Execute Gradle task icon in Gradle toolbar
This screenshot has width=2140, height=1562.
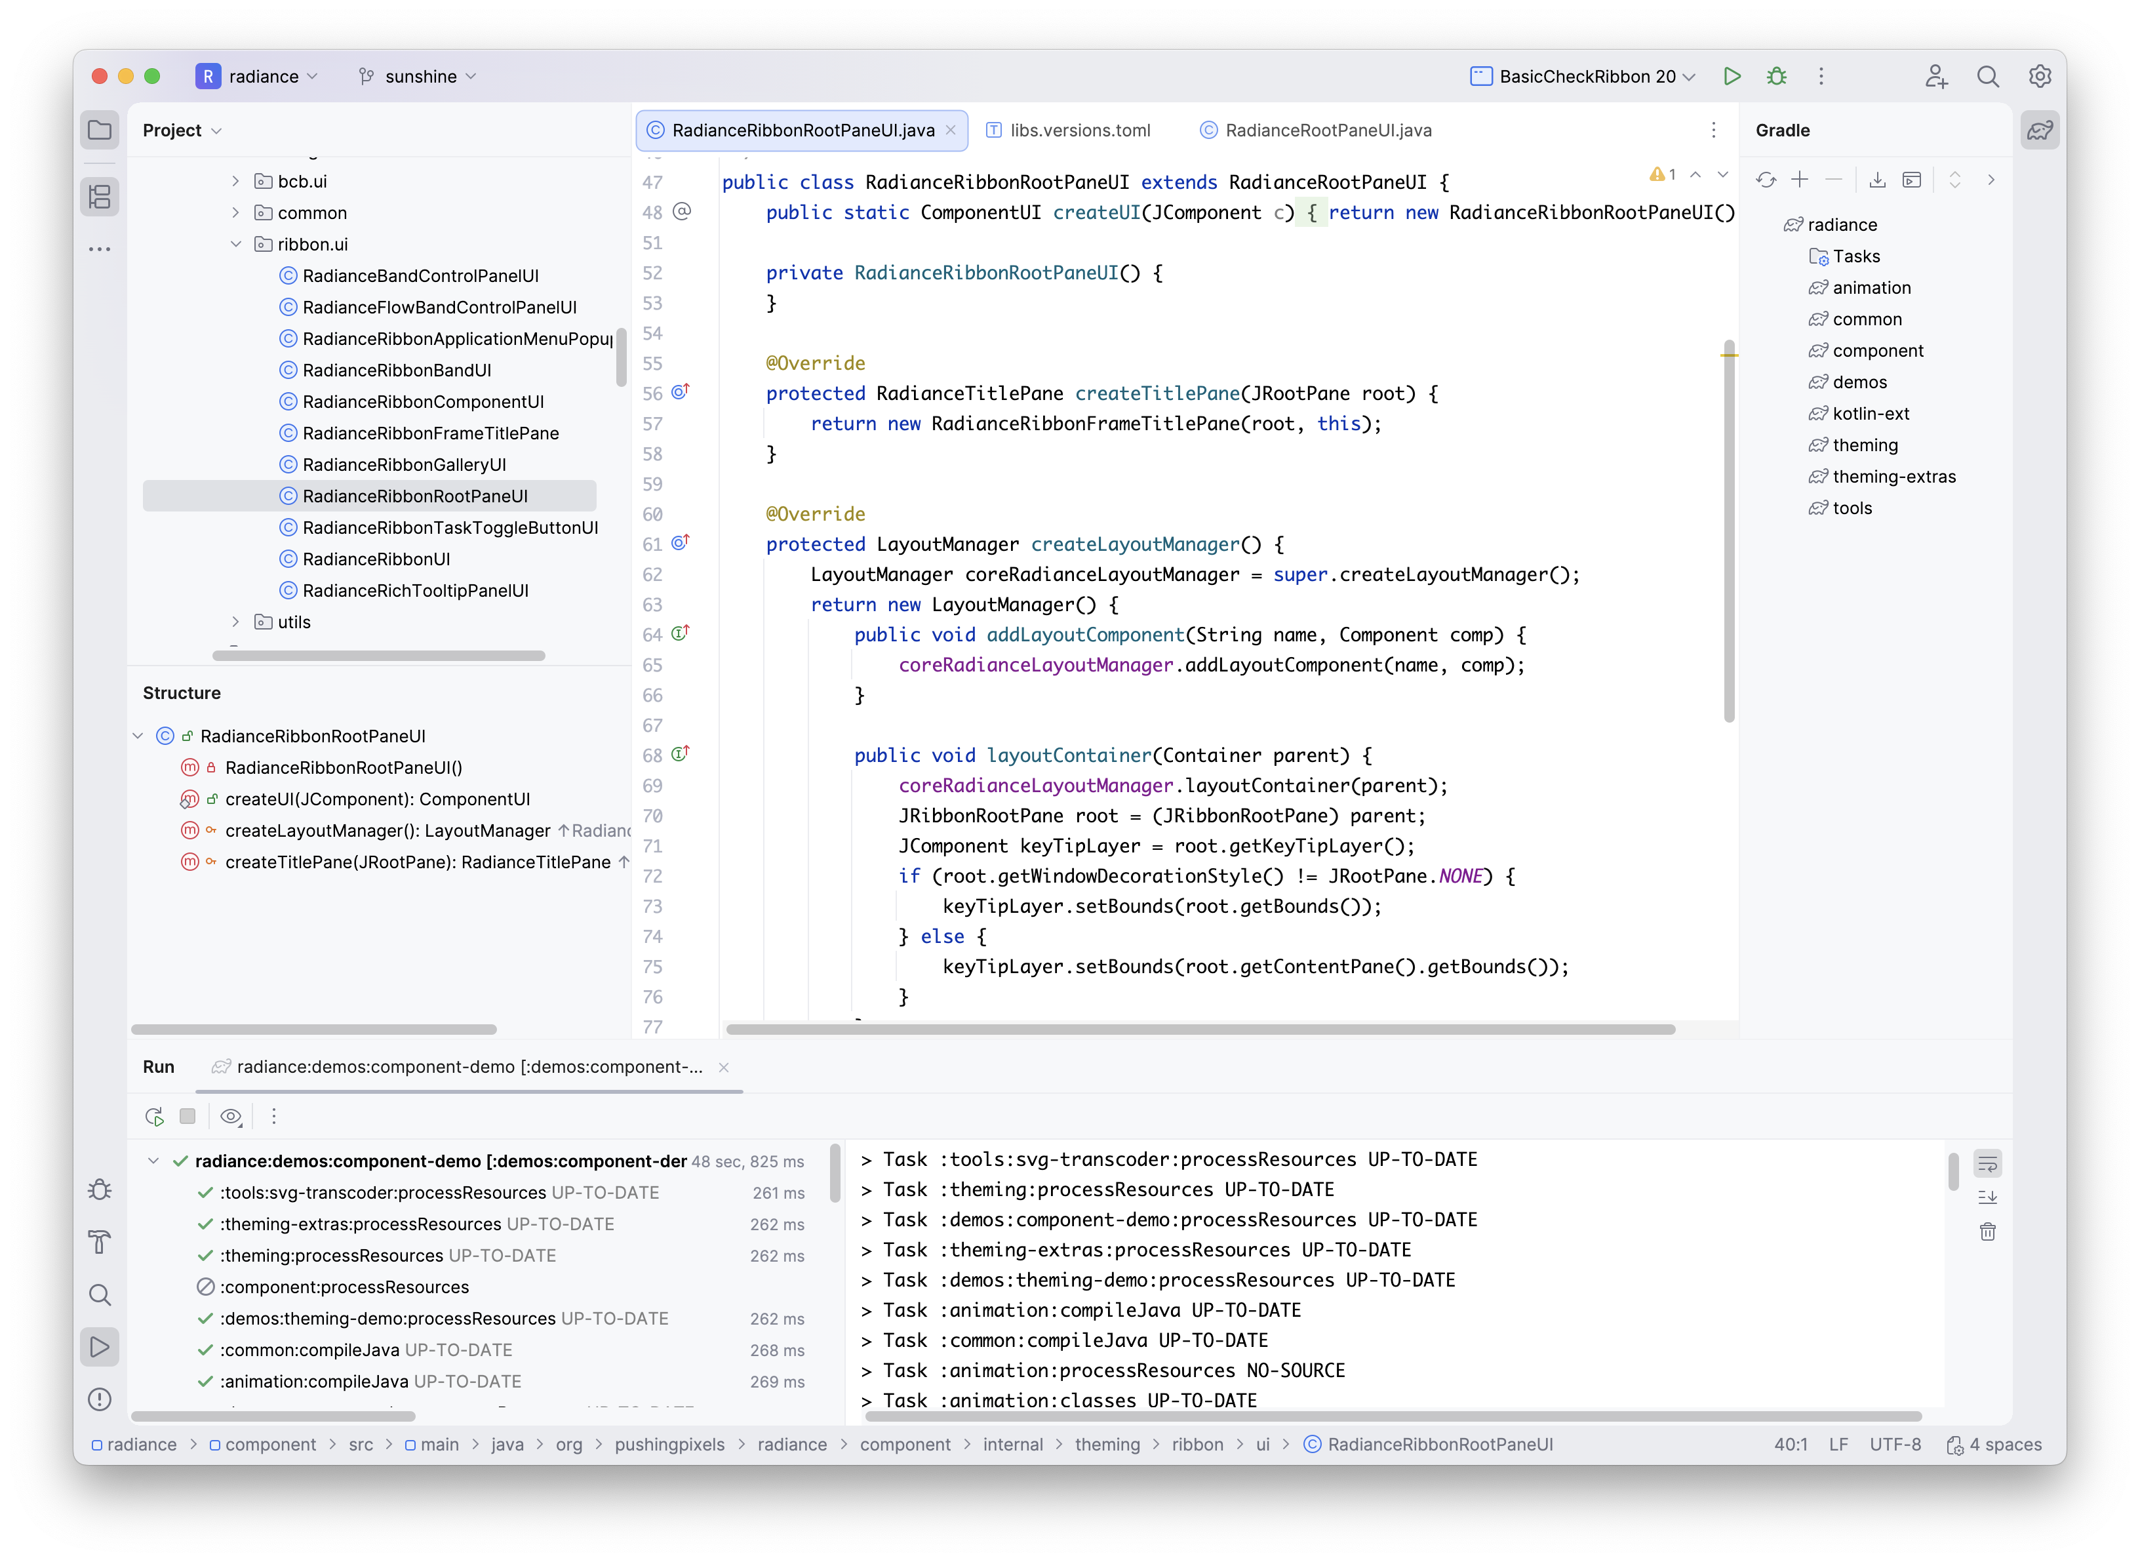click(x=1912, y=180)
